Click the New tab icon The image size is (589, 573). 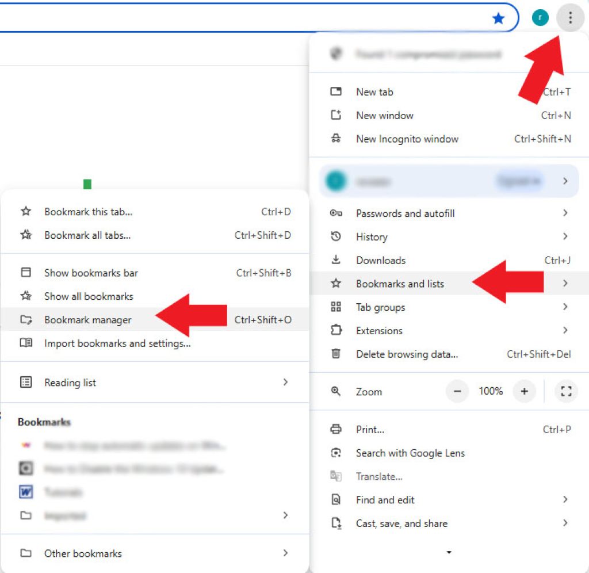(x=336, y=91)
